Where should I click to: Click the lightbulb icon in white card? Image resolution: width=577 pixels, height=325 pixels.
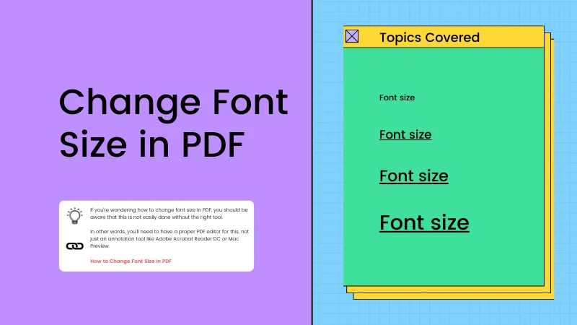(x=74, y=214)
